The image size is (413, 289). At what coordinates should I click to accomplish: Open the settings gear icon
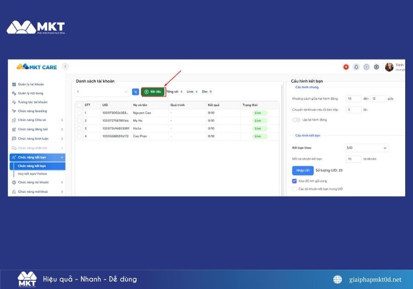376,67
